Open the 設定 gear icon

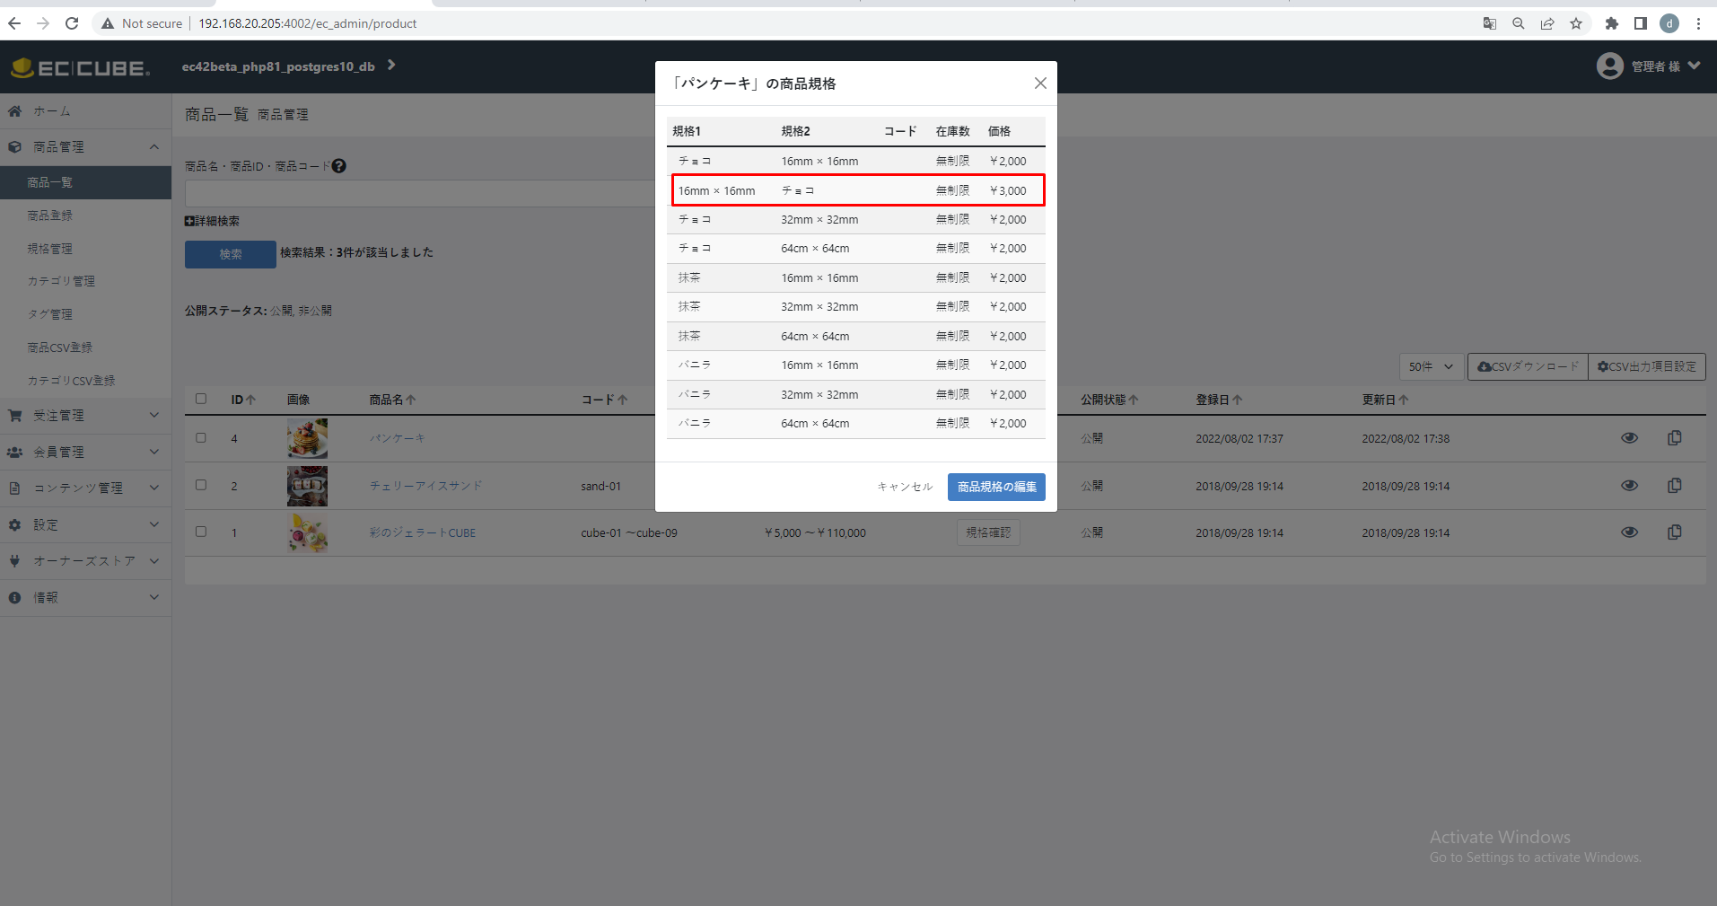pos(15,523)
